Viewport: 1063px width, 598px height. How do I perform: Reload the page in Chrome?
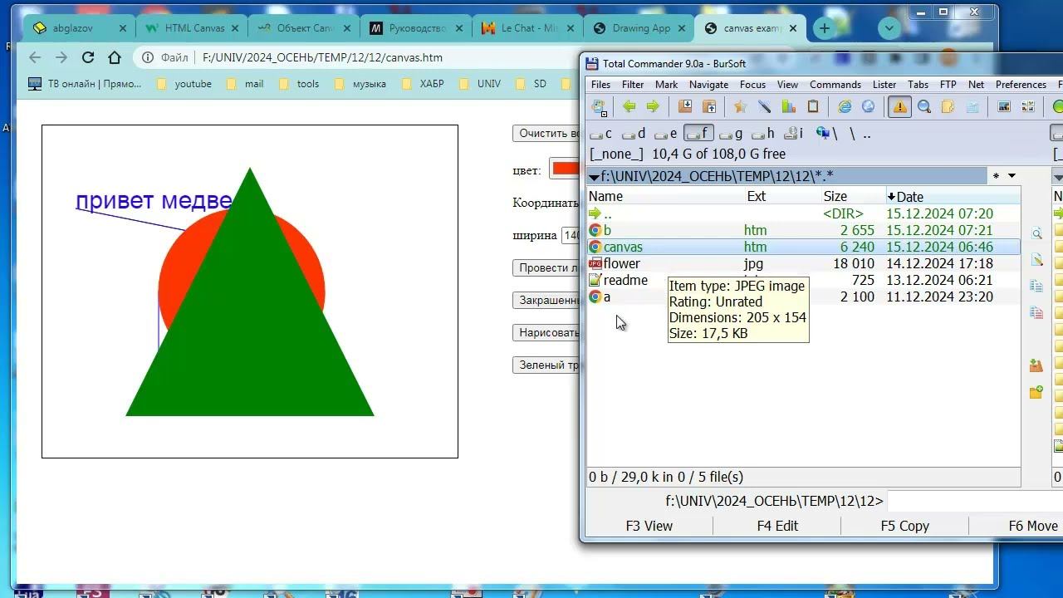point(88,57)
